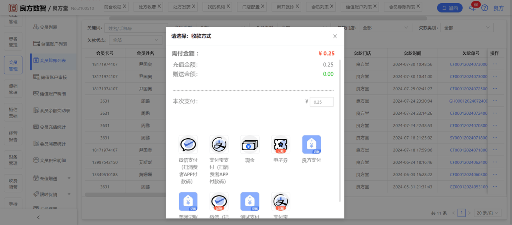This screenshot has height=225, width=512.
Task: Open debt order CZ00012024053100
Action: [x=469, y=187]
